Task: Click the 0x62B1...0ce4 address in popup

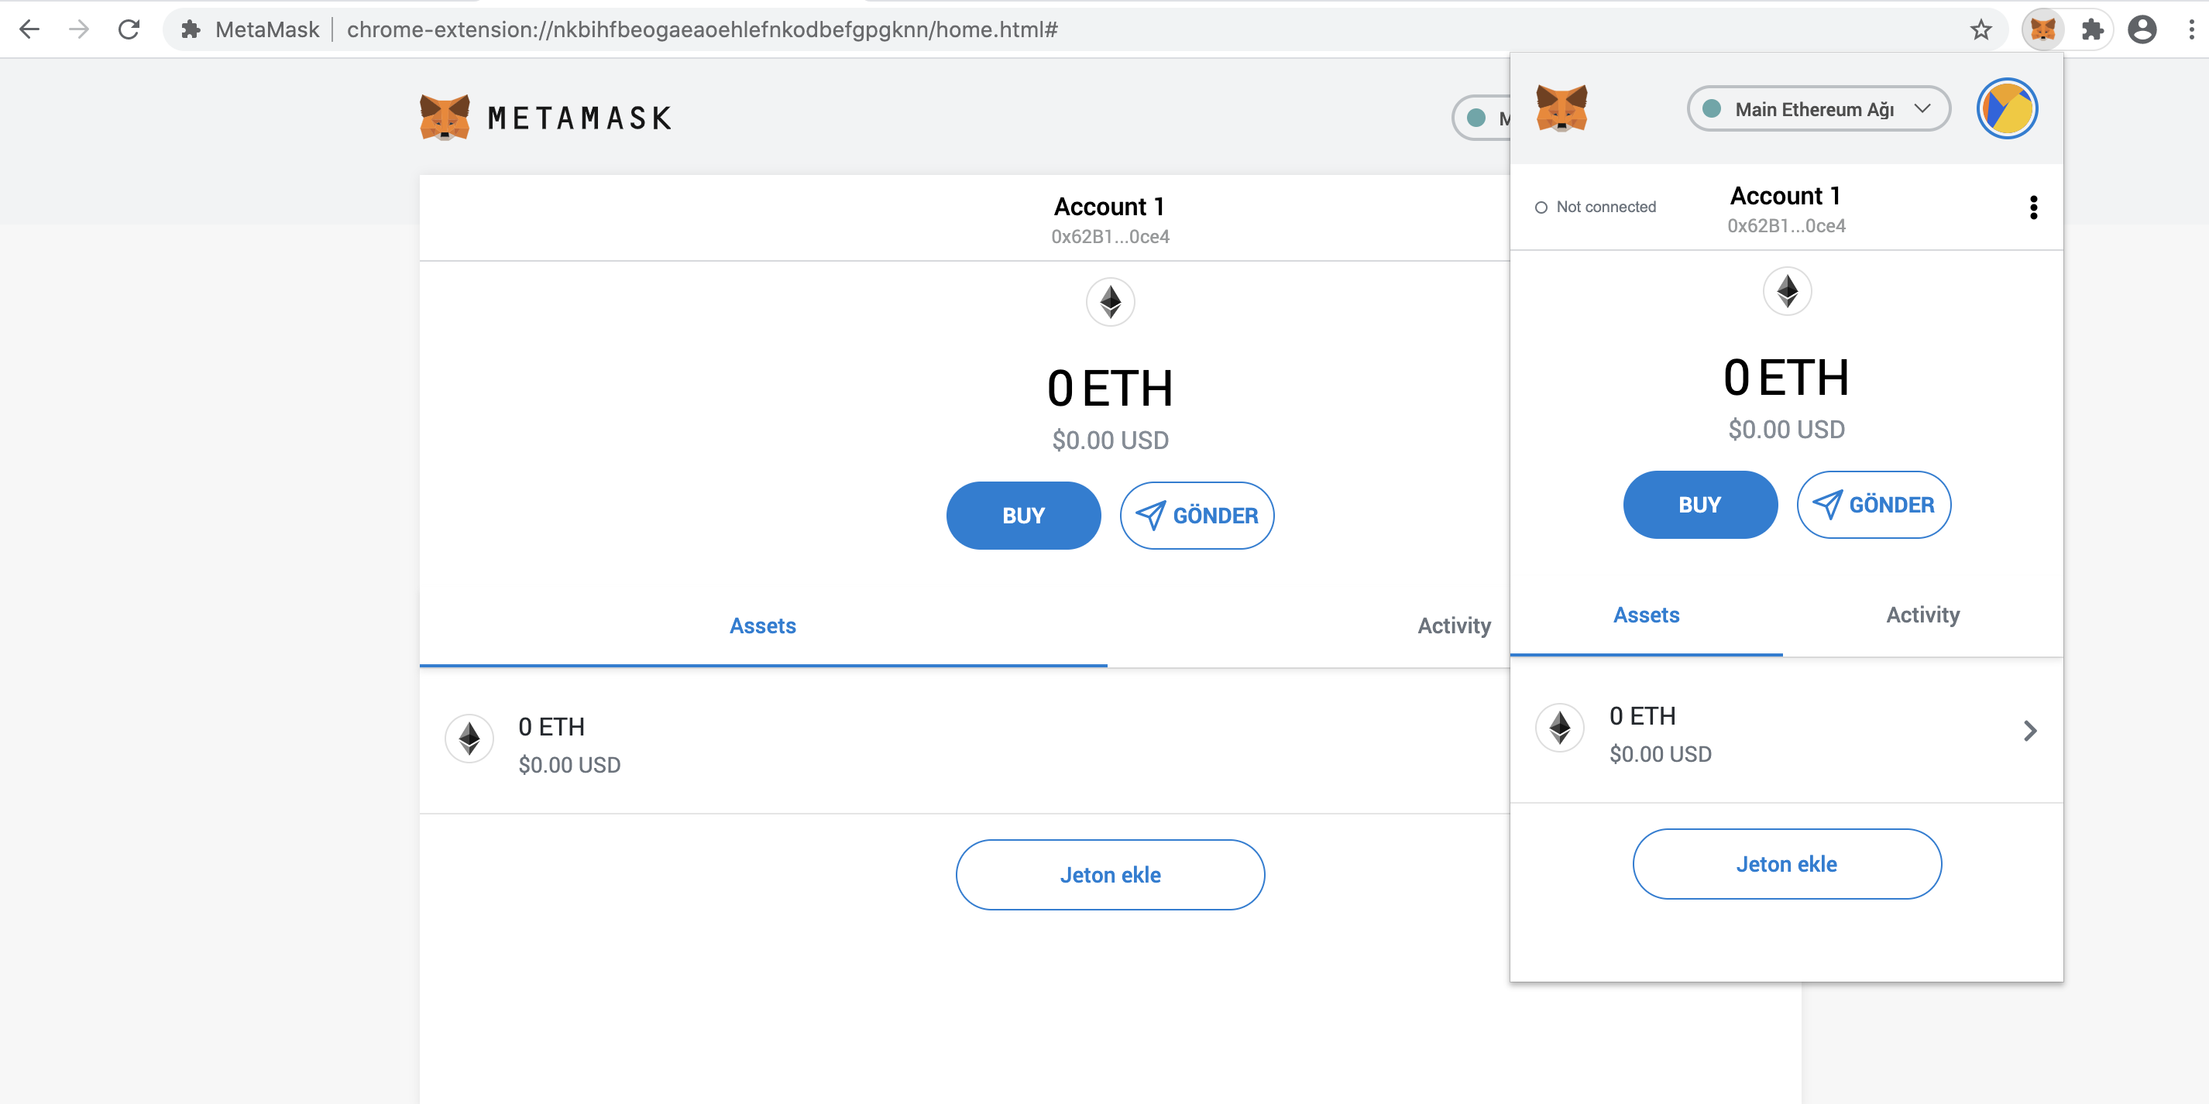Action: tap(1786, 225)
